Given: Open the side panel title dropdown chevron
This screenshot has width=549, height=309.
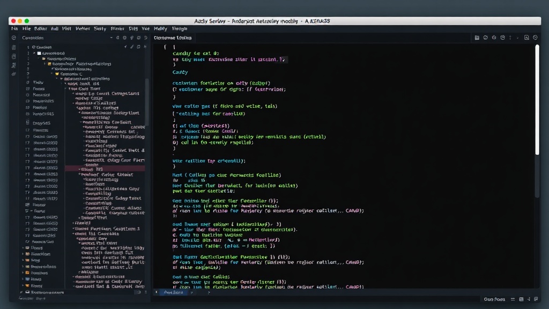Looking at the screenshot, I should click(x=112, y=38).
